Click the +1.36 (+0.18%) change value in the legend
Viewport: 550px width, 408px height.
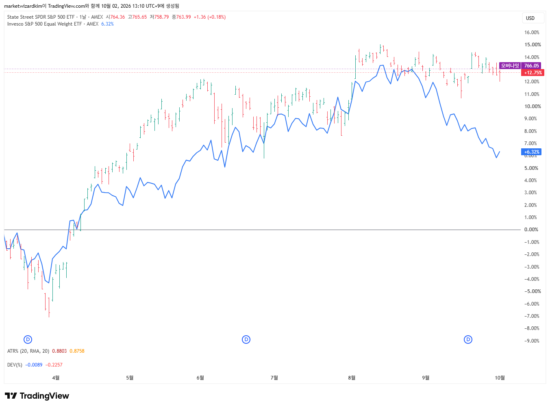click(209, 17)
